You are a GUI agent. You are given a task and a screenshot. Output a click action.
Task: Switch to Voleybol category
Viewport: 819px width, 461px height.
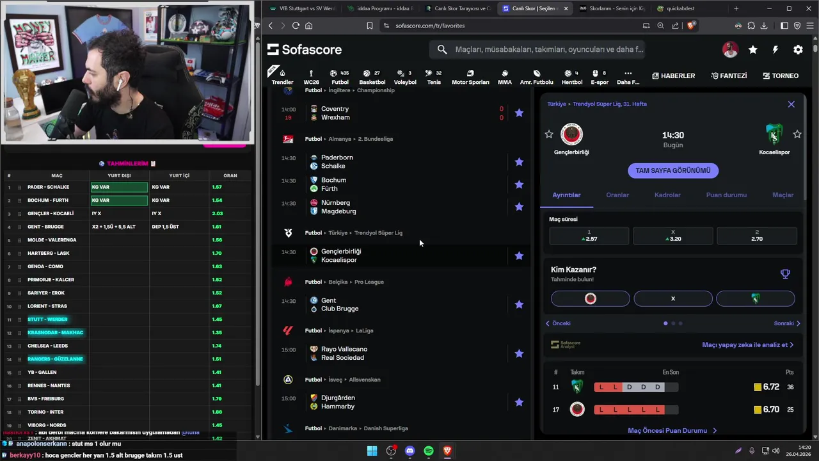coord(404,77)
